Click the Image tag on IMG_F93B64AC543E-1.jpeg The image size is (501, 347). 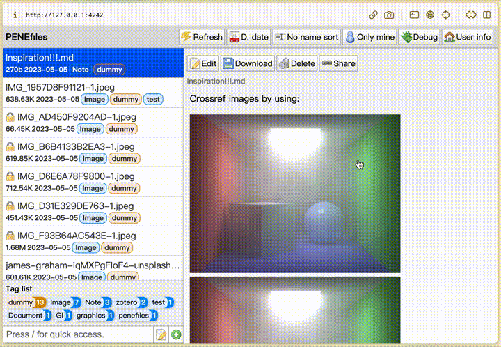[86, 248]
